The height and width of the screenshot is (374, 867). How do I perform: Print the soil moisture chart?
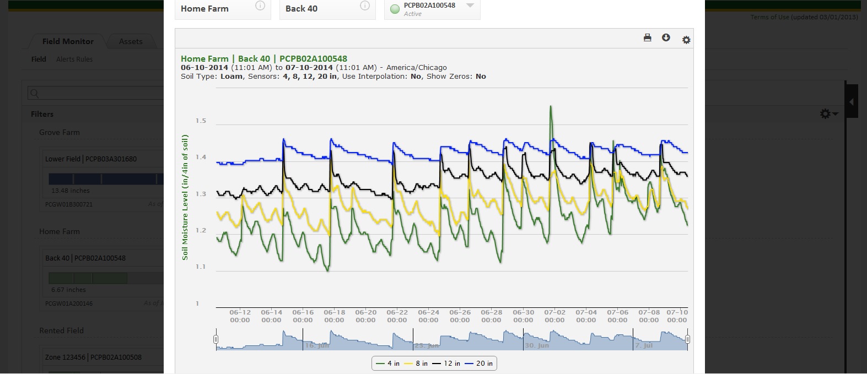(x=647, y=38)
